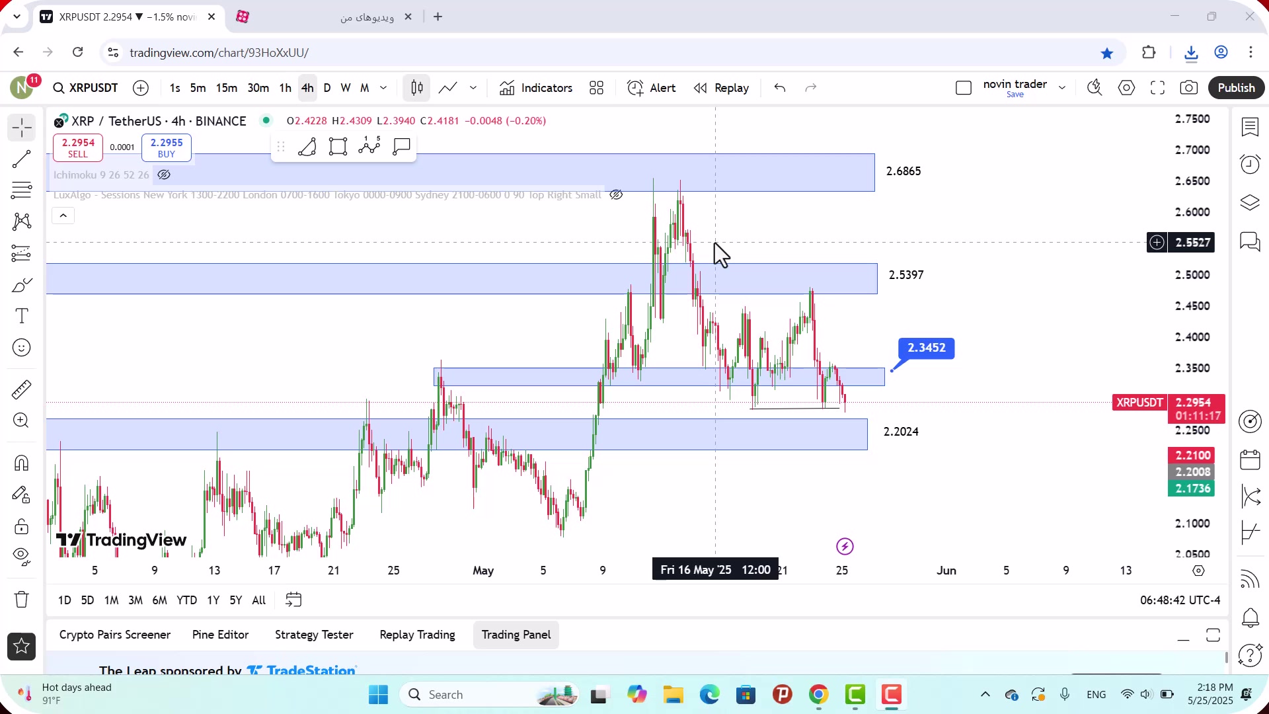Image resolution: width=1269 pixels, height=714 pixels.
Task: Select the brush drawing tool
Action: tap(22, 285)
